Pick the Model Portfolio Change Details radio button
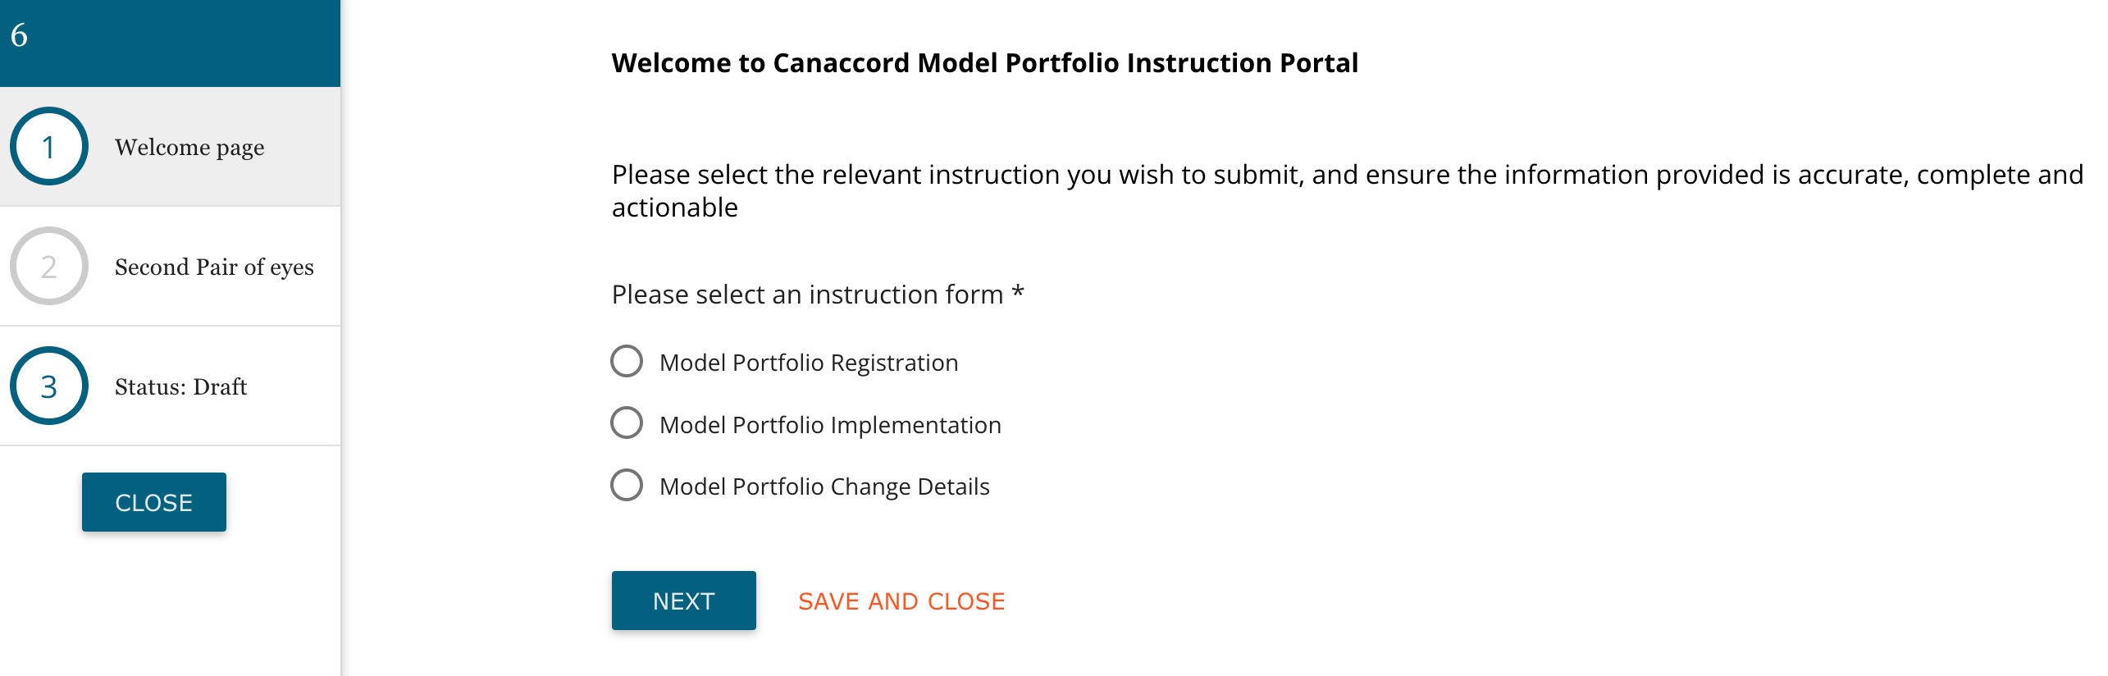This screenshot has height=676, width=2108. [627, 486]
